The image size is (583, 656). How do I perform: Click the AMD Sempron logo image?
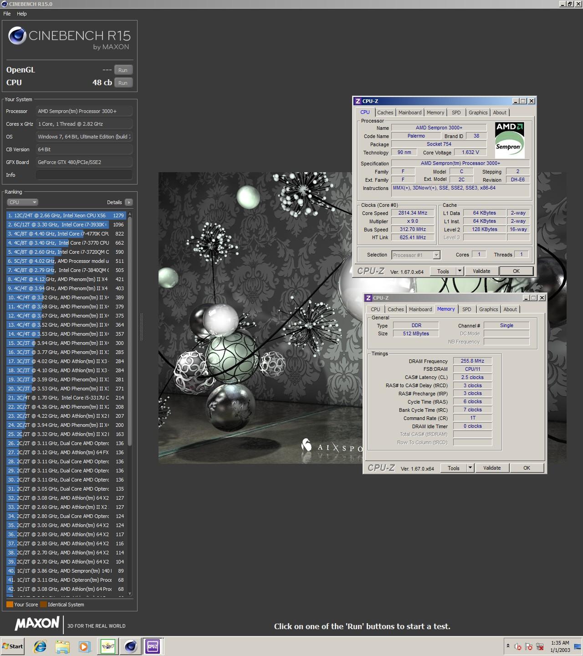pyautogui.click(x=509, y=139)
